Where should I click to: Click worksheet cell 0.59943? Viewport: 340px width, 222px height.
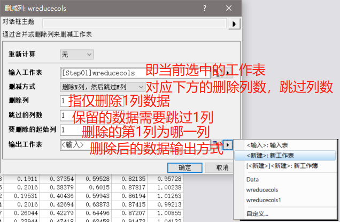coord(94,196)
